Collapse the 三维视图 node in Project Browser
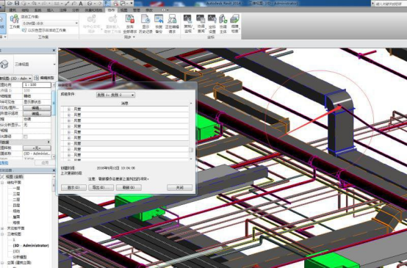This screenshot has width=407, height=268. pos(2,234)
